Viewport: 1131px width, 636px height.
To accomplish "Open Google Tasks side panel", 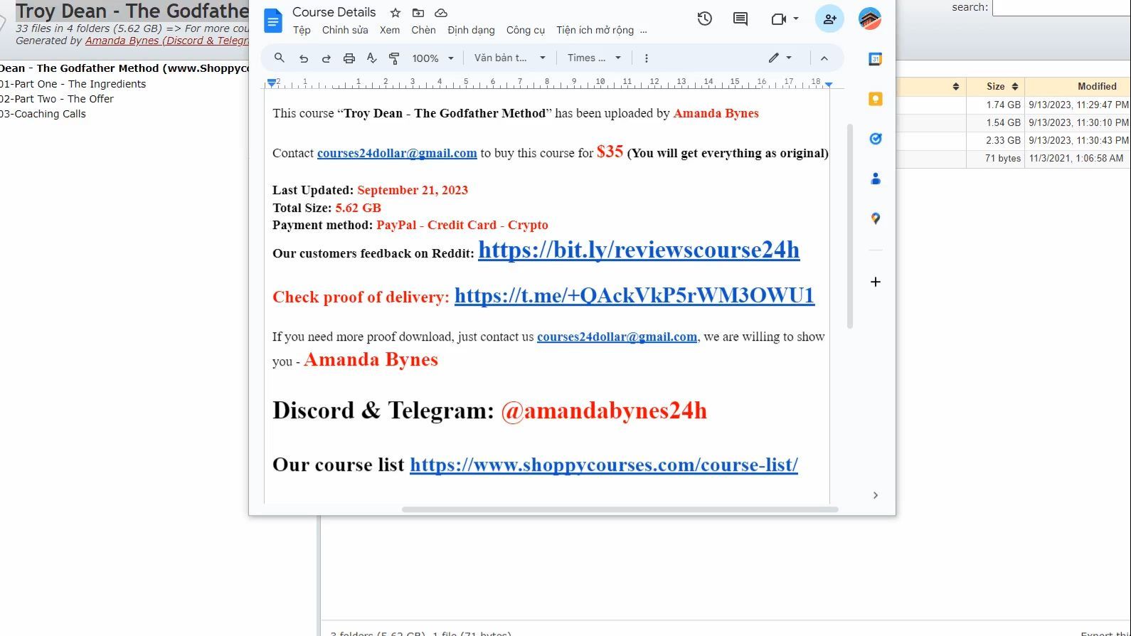I will tap(876, 139).
